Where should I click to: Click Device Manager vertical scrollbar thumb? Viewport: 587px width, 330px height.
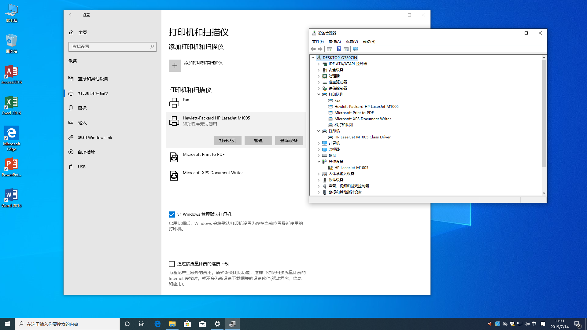544,113
